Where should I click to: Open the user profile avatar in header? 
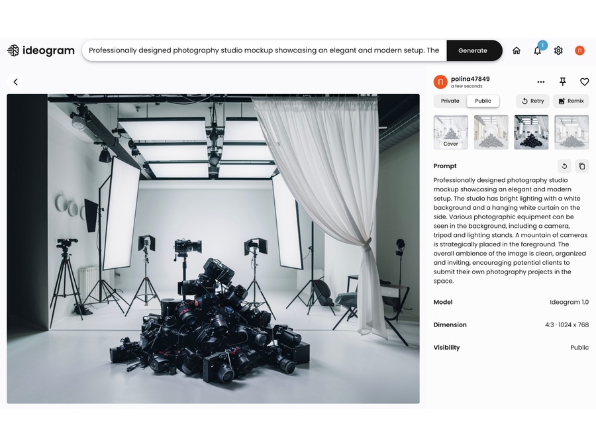579,50
